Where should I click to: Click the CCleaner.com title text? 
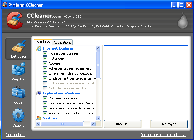[44, 16]
